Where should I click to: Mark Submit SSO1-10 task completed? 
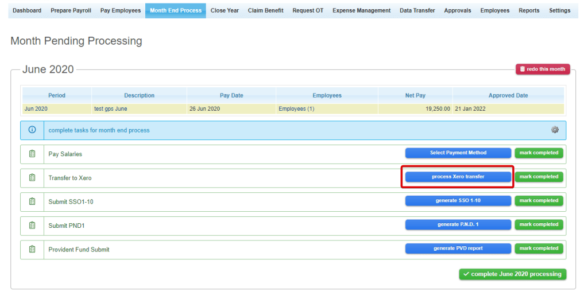pyautogui.click(x=539, y=201)
